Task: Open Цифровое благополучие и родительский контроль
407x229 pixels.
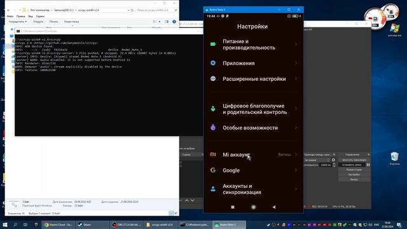Action: click(253, 109)
